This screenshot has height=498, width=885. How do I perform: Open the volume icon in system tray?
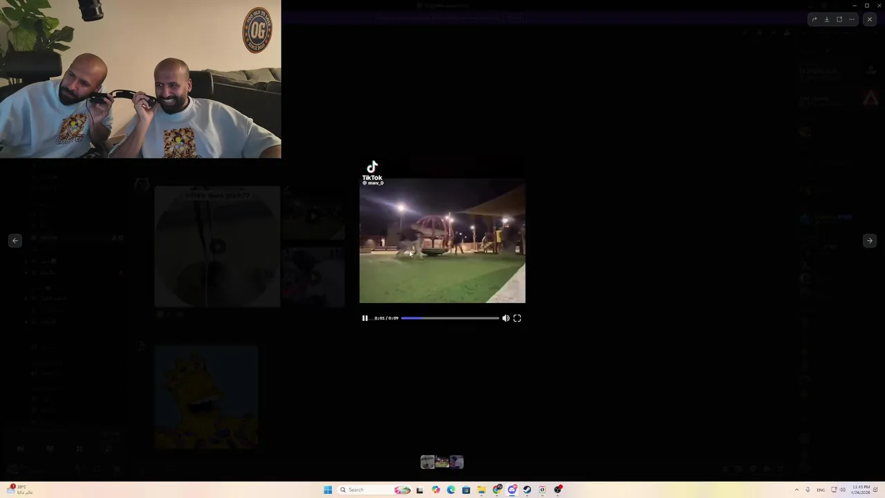[843, 490]
